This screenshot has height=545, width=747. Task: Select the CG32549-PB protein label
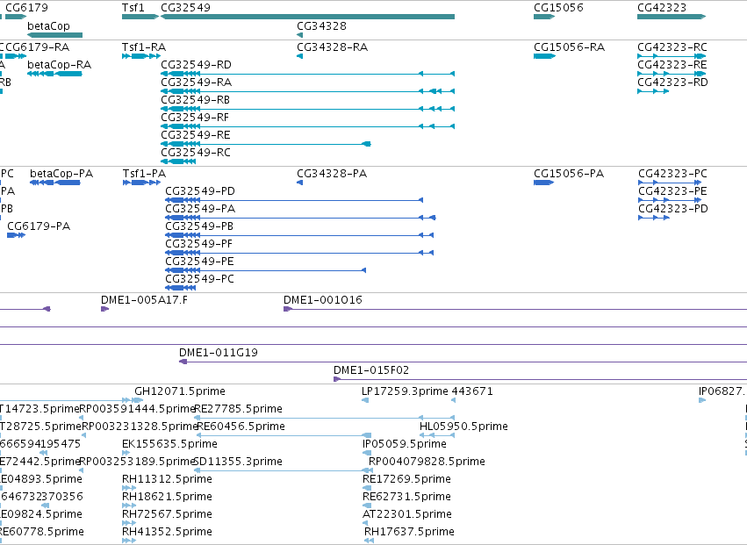point(199,226)
